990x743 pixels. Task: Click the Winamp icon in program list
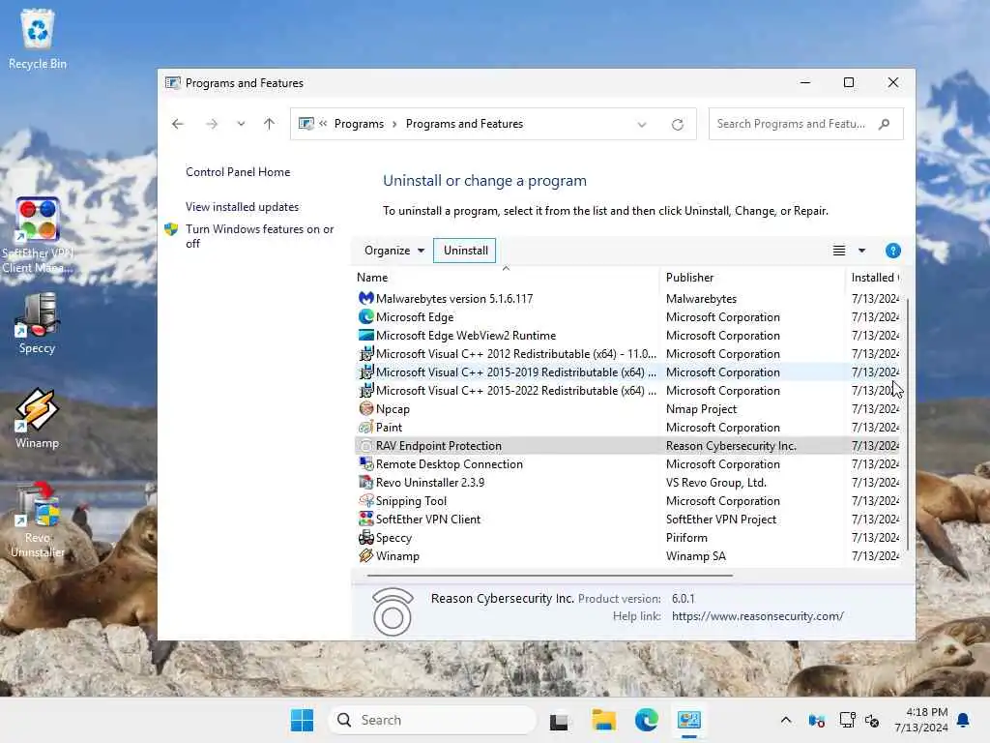365,555
